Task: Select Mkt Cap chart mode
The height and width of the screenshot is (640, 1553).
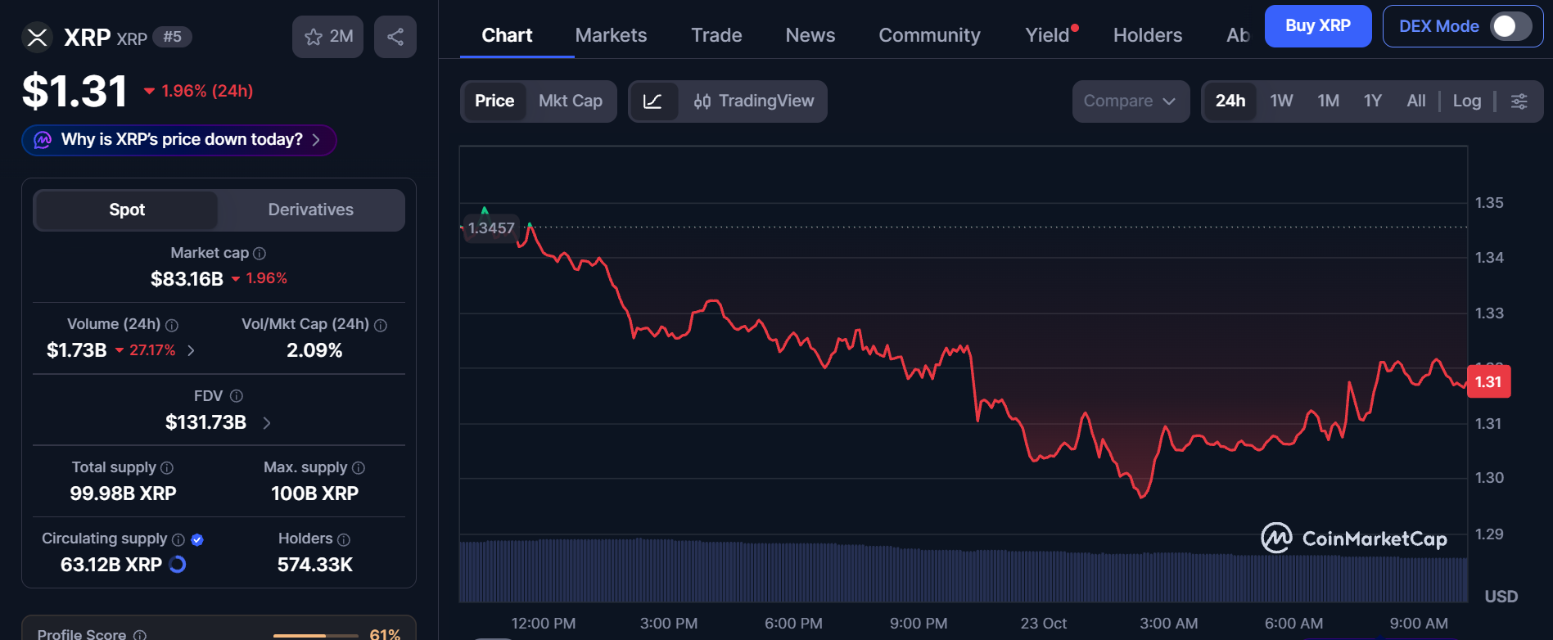Action: (571, 101)
